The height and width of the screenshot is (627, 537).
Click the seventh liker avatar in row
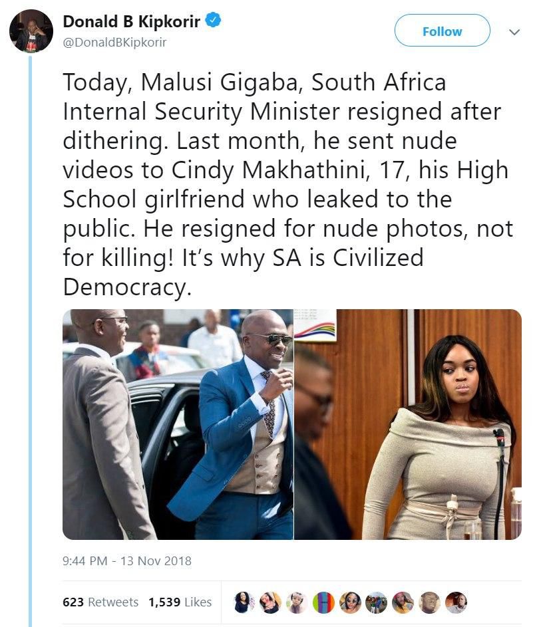[x=403, y=602]
